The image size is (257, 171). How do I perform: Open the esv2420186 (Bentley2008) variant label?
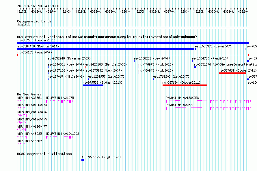point(106,64)
